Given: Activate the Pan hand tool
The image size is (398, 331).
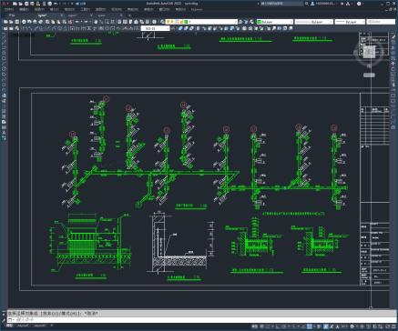Looking at the screenshot, I should [95, 22].
